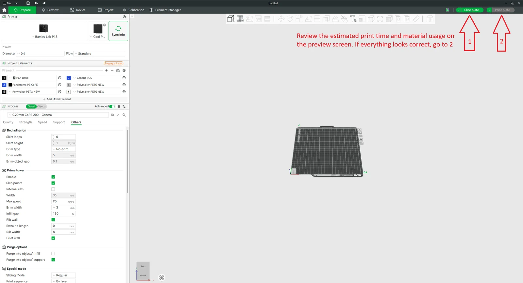Click the Save file icon in title bar
The image size is (523, 283).
pos(28,3)
